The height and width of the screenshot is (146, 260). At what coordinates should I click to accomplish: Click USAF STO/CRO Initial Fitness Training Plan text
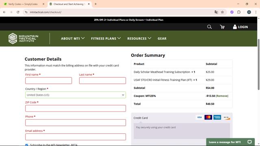[x=163, y=80]
